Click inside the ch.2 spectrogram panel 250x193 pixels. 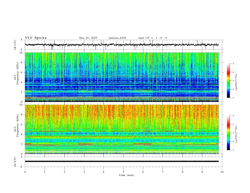122,129
